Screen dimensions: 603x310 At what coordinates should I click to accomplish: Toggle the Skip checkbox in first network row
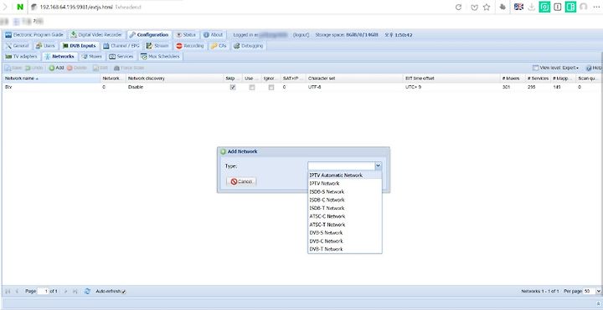tap(233, 87)
